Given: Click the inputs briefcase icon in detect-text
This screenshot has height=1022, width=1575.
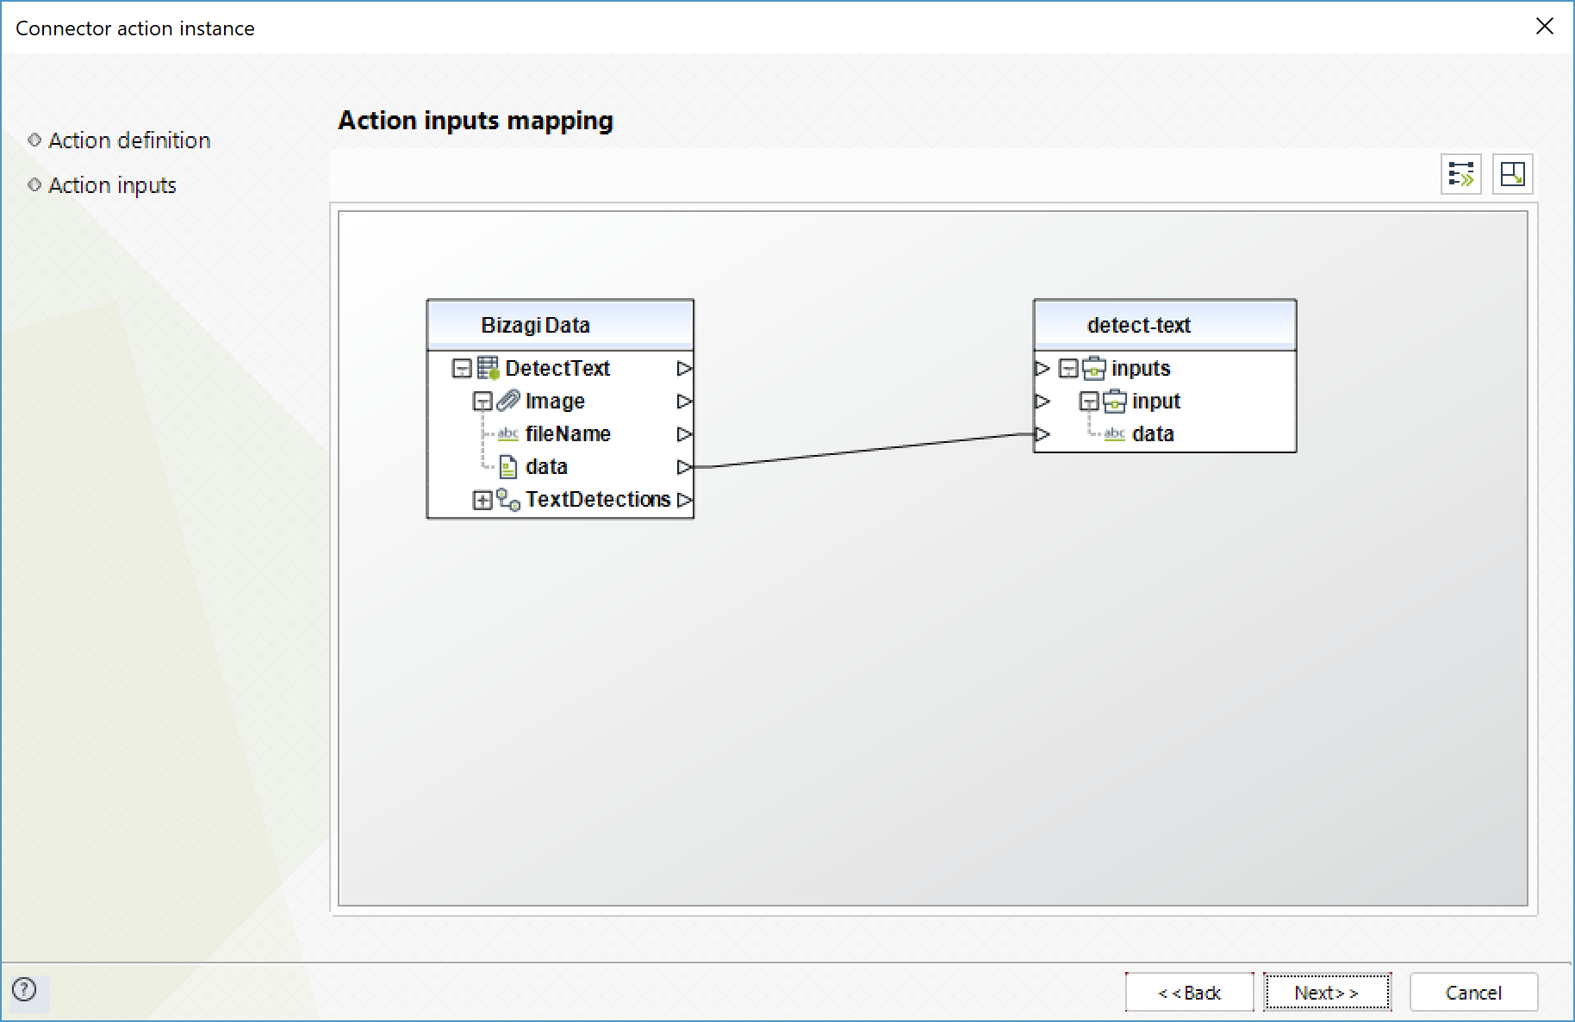Looking at the screenshot, I should pos(1093,369).
